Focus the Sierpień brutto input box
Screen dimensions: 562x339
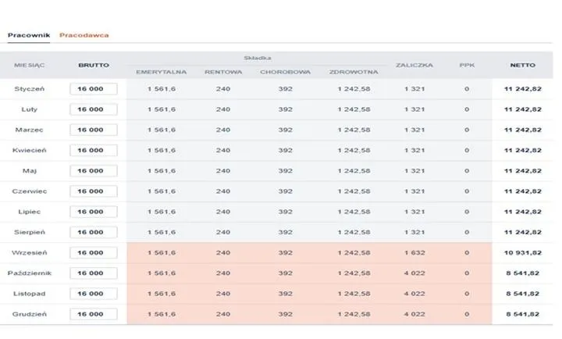94,232
